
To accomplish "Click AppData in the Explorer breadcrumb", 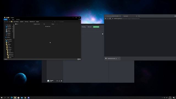I will (x=22, y=22).
